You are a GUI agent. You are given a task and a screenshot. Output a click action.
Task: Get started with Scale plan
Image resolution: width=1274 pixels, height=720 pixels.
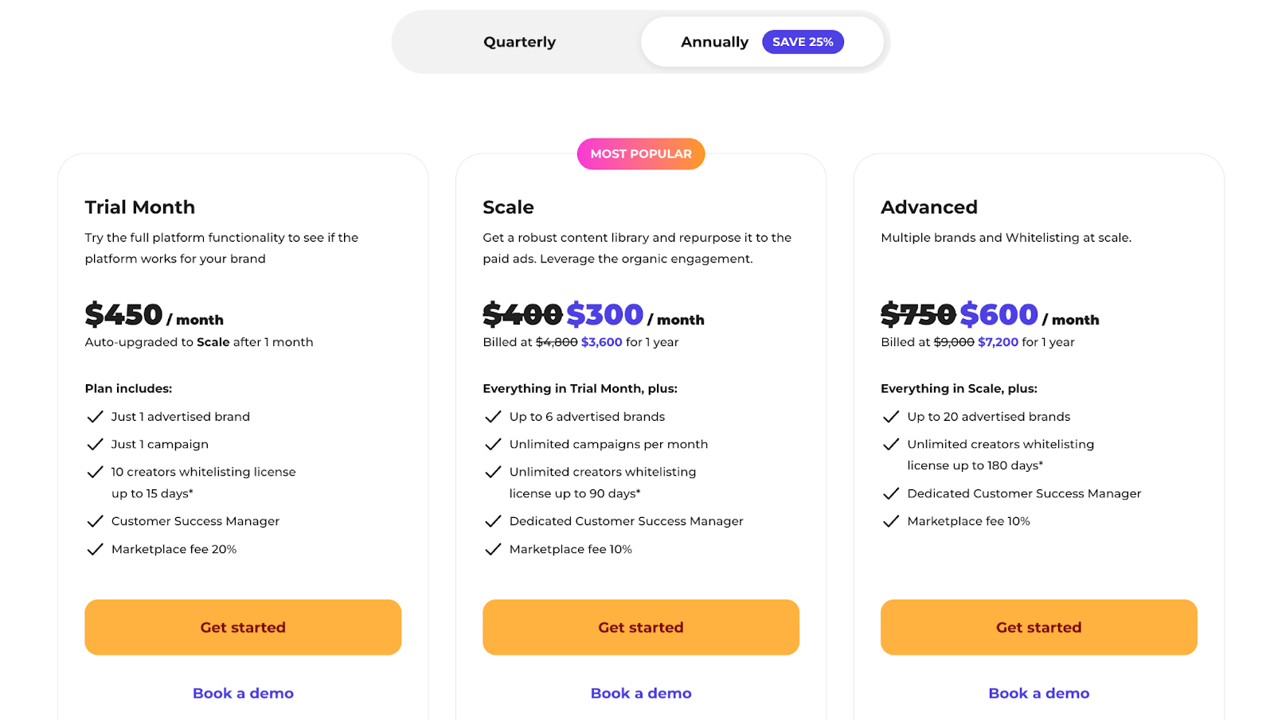click(641, 627)
